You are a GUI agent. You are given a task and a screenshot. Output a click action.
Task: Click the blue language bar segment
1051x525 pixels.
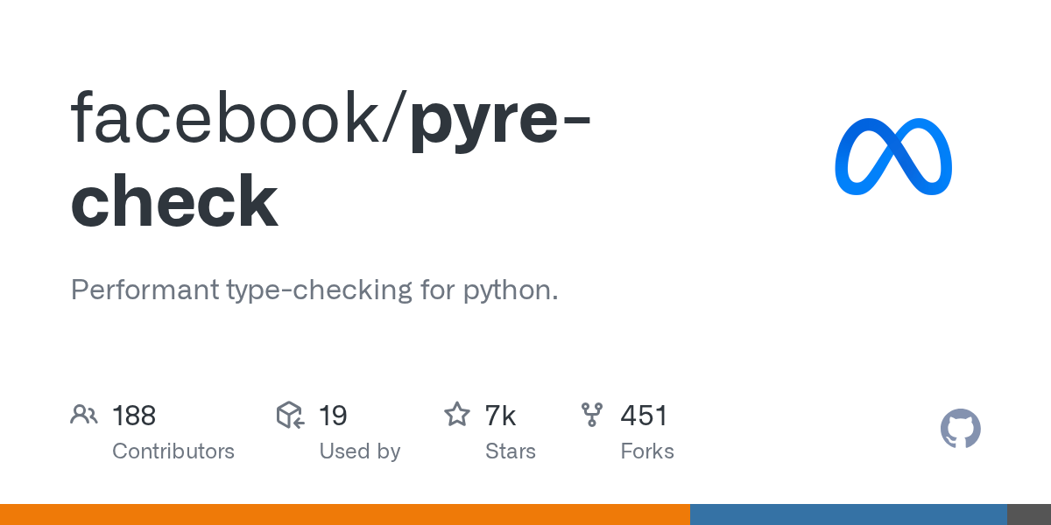pyautogui.click(x=848, y=514)
